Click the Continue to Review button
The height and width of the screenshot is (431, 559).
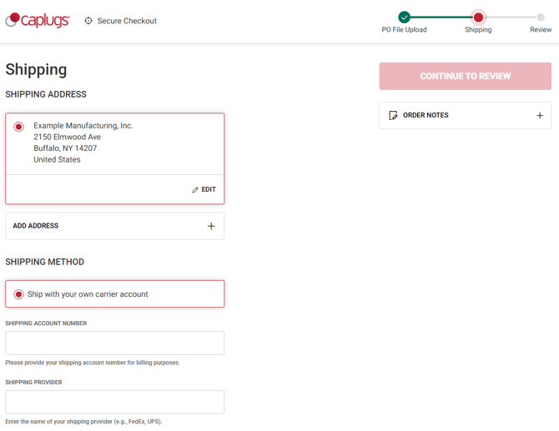click(465, 76)
